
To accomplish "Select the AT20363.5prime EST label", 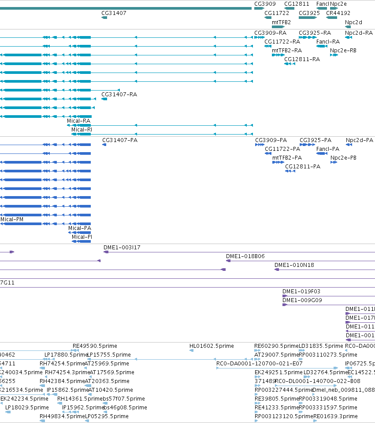I will click(x=107, y=381).
